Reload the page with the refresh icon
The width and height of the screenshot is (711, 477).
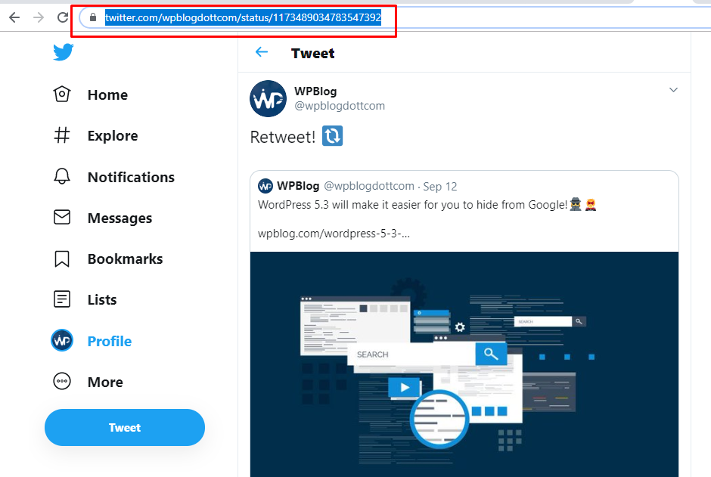click(63, 17)
